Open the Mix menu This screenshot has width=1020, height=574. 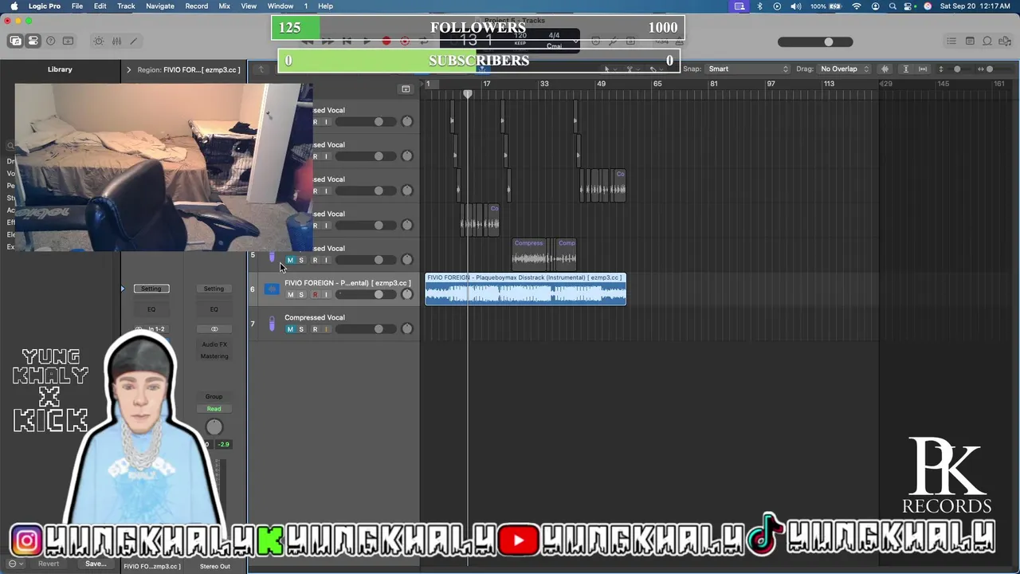pyautogui.click(x=225, y=6)
